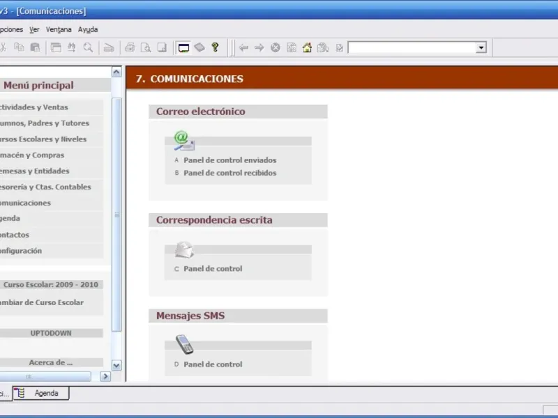
Task: Click the sidebar vertical scrollbar thumb
Action: click(x=116, y=215)
